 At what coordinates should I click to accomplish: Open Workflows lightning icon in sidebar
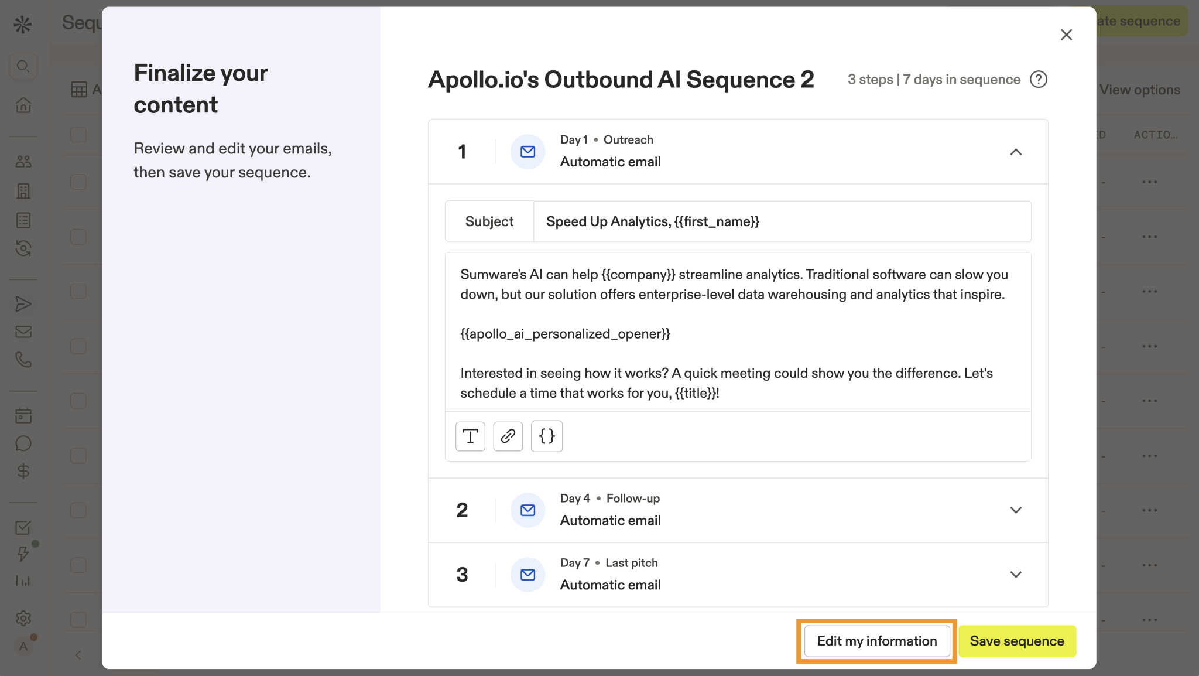point(23,554)
